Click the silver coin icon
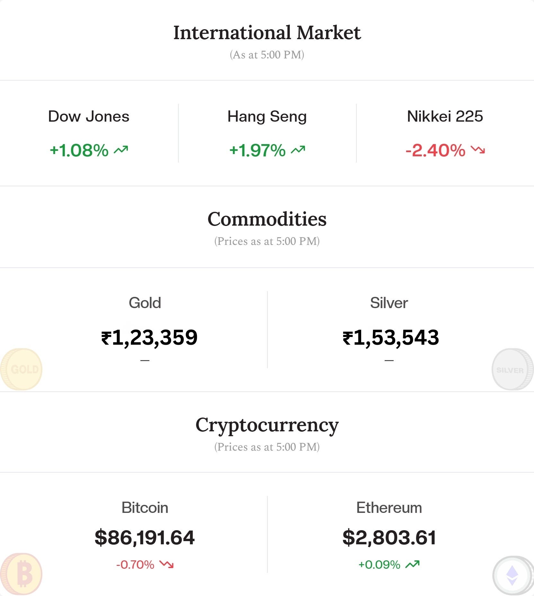 [512, 369]
